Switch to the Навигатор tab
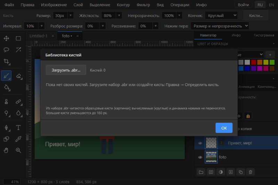 (208, 35)
